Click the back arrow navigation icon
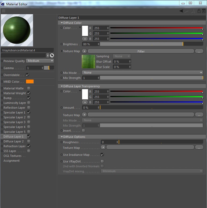Screen dimensions: 207x208 coord(181,11)
